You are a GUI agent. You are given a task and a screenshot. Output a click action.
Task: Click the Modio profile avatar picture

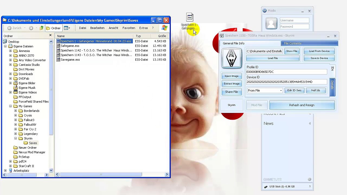(271, 23)
